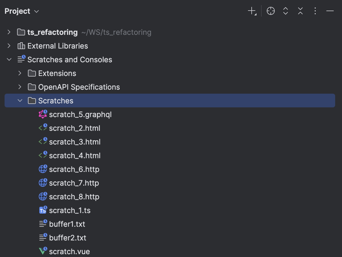Screen dimensions: 342x257
Task: Collapse the Scratches and Consoles node
Action: (9, 60)
